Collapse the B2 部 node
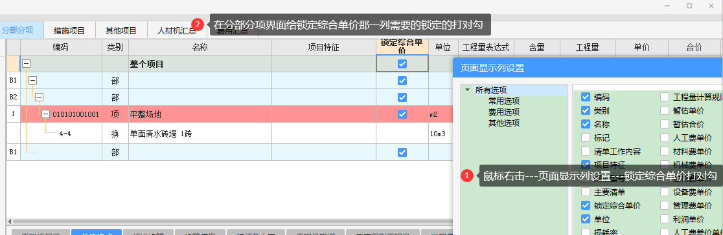723x235 pixels. 39,97
